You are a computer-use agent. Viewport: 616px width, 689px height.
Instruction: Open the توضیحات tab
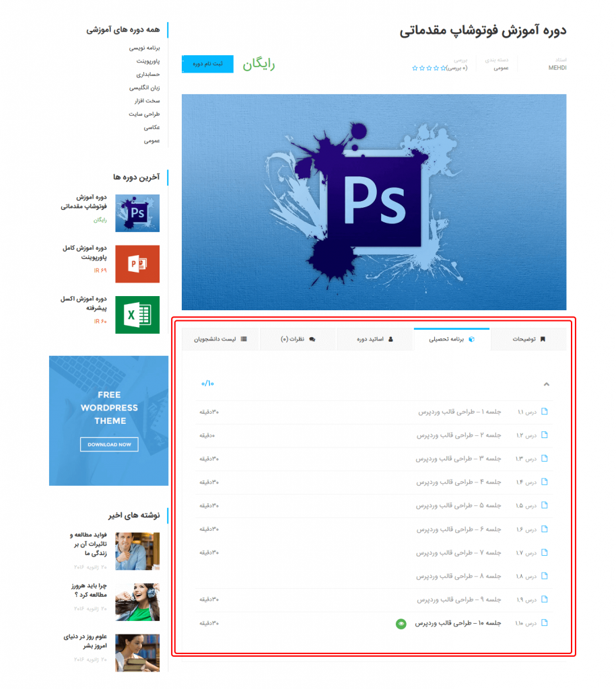pos(528,339)
